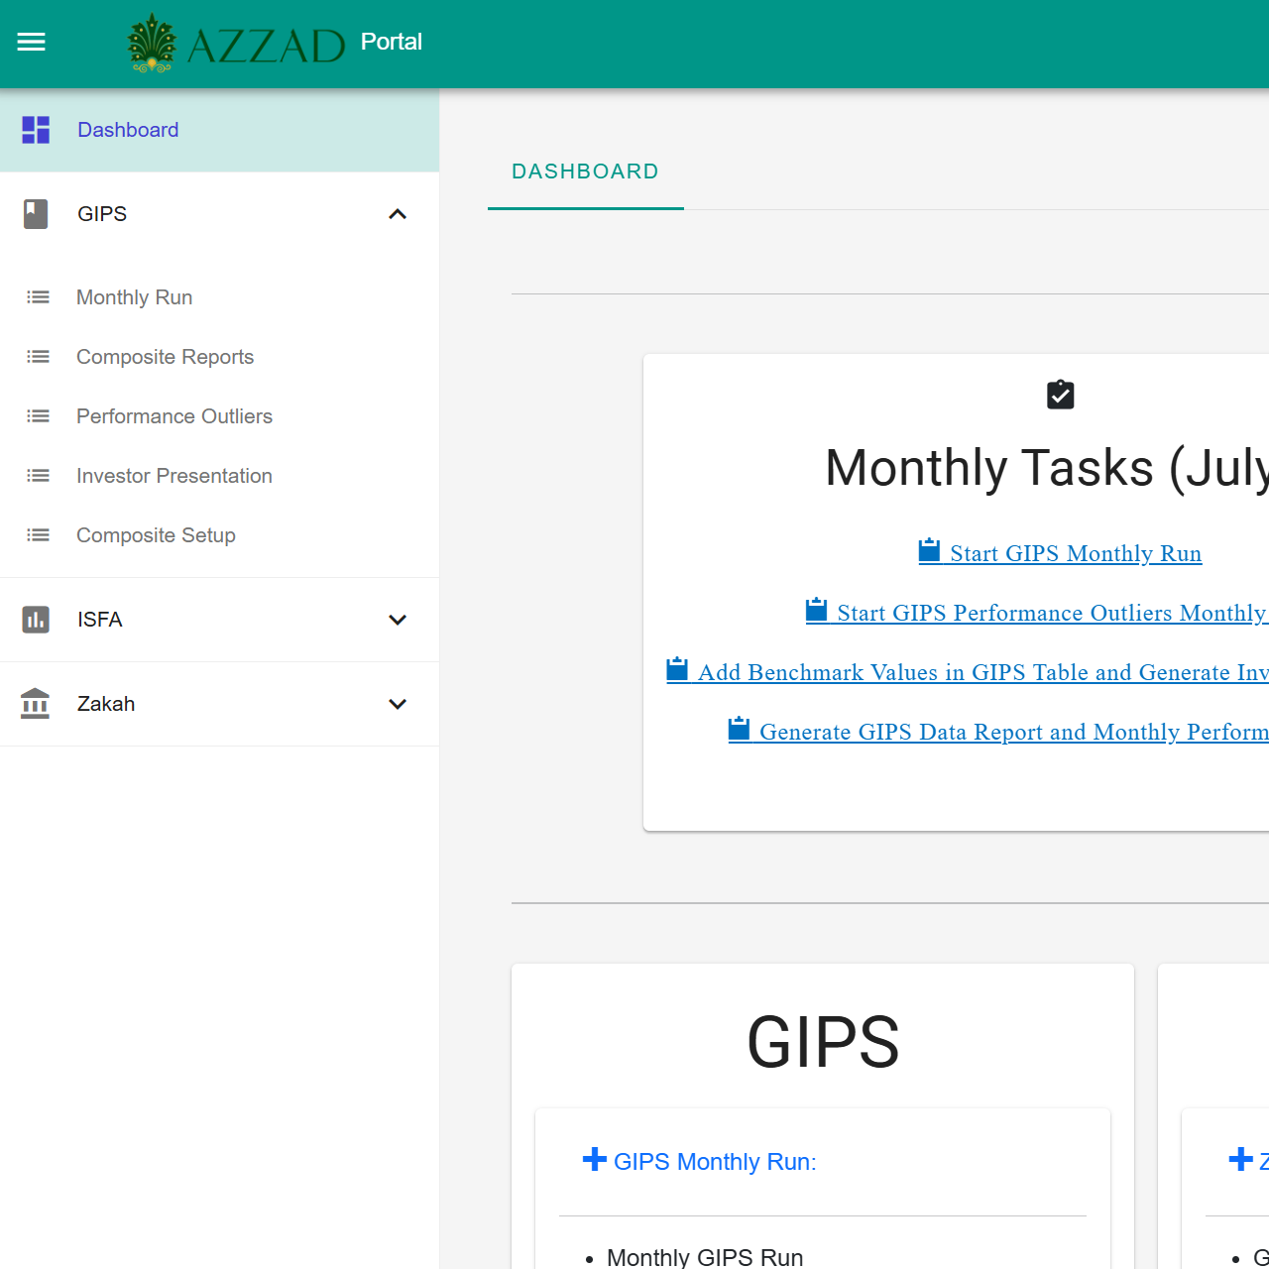The width and height of the screenshot is (1269, 1269).
Task: Click the GIPS card heading
Action: tap(823, 1042)
